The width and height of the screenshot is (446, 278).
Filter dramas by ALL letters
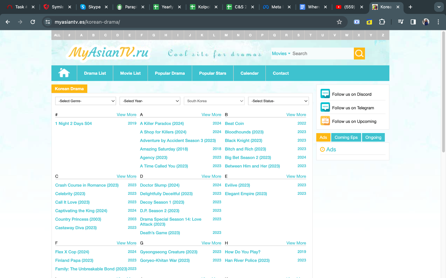[57, 35]
